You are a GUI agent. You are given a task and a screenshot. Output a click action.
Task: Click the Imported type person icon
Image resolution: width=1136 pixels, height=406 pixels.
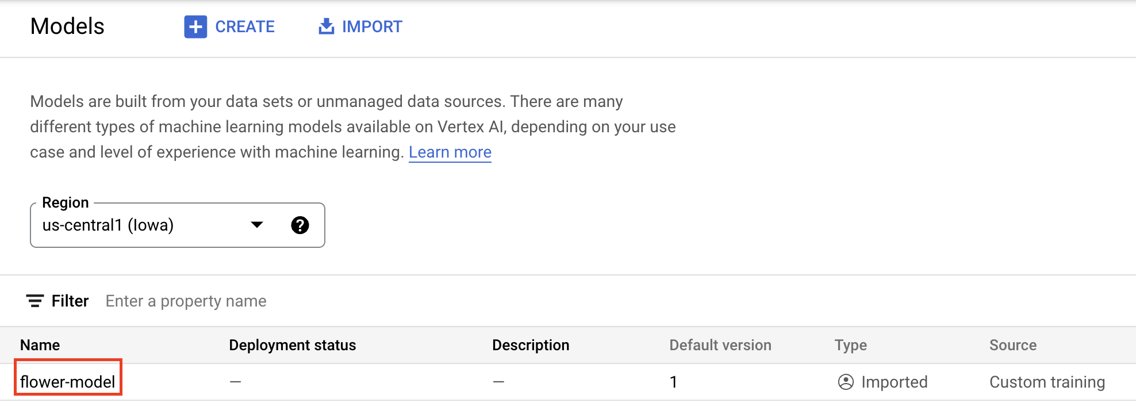click(x=846, y=382)
